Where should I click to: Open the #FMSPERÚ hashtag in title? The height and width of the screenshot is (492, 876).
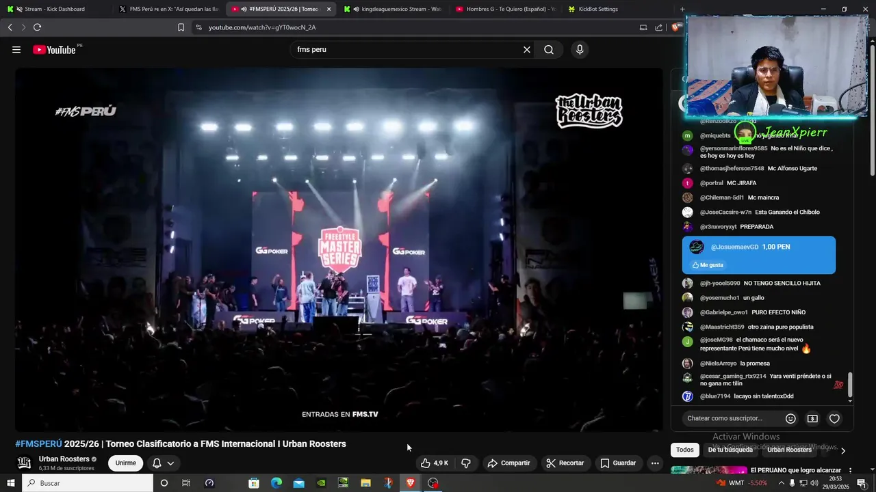(38, 444)
